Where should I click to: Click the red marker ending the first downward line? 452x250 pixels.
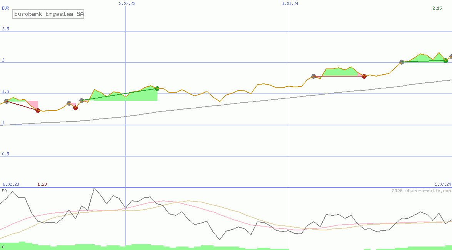coord(38,111)
